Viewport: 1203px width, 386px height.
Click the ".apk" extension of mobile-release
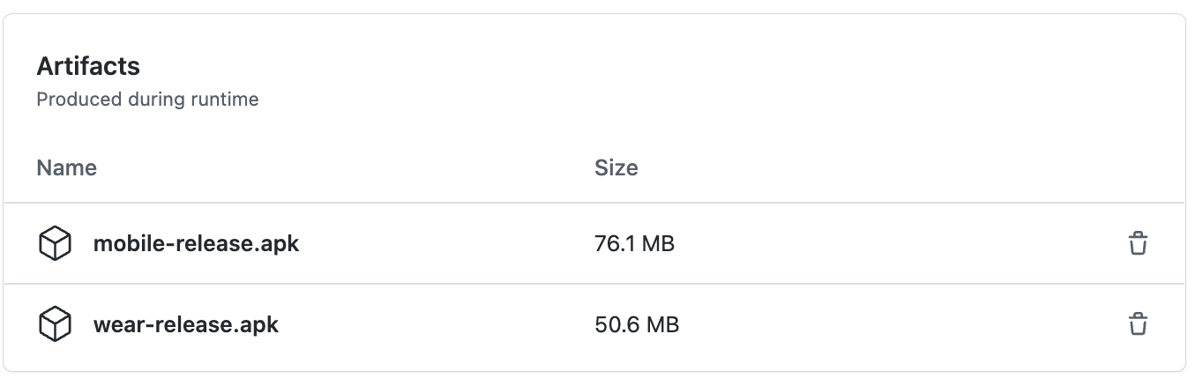coord(279,243)
